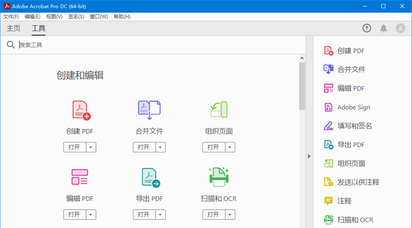The height and width of the screenshot is (228, 412).
Task: Expand dropdown arrow next to 导出 PDF 打开
Action: coord(160,215)
